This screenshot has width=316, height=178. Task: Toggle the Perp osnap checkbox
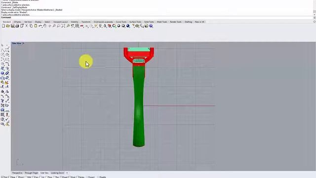[x=46, y=177]
